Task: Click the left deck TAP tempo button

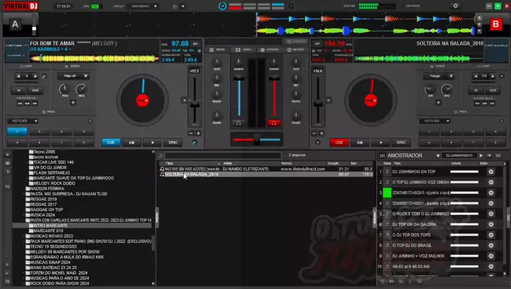Action: 195,44
